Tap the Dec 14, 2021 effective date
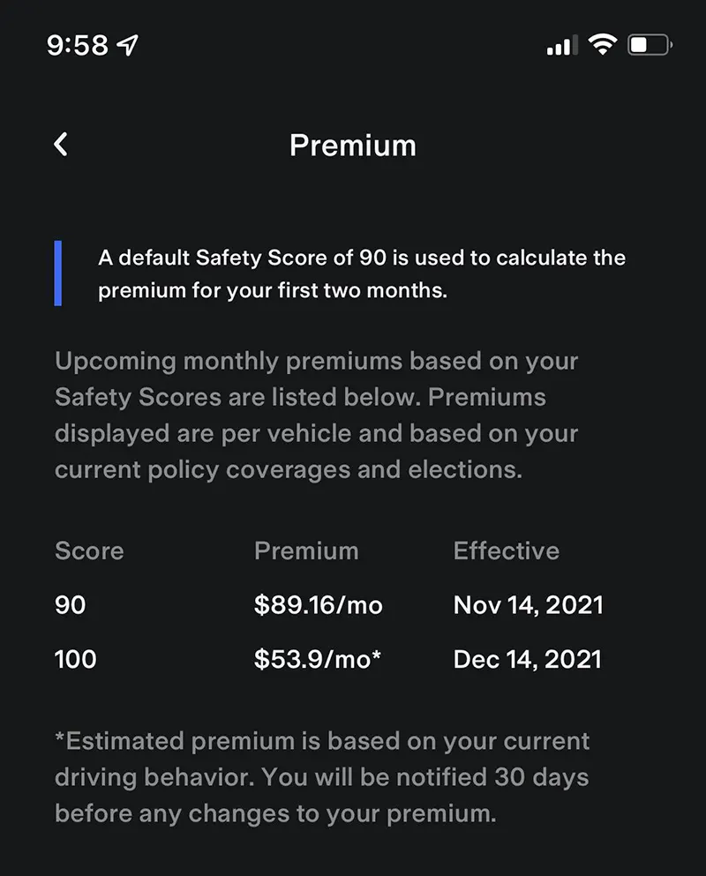The image size is (706, 876). (527, 659)
